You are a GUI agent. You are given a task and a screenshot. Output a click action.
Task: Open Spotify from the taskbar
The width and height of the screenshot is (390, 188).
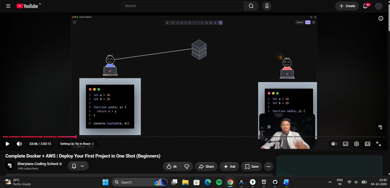[x=219, y=182]
